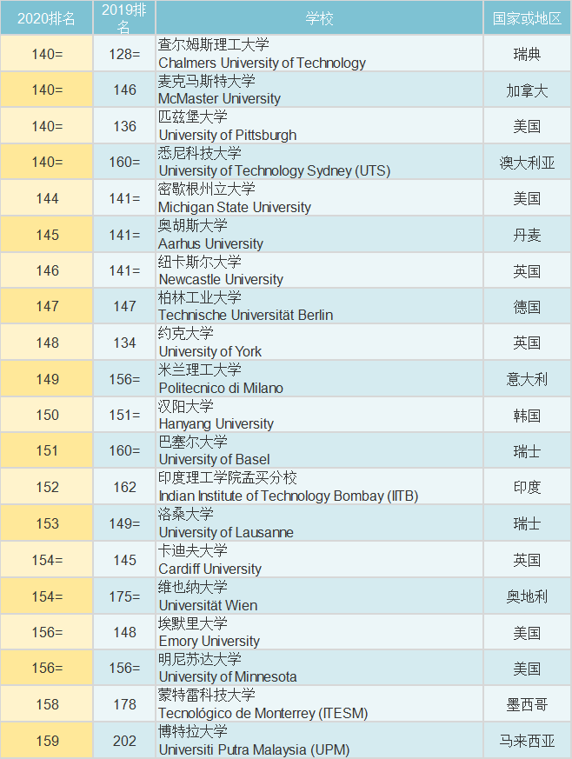The image size is (572, 759).
Task: Click 2019 rank 162 cell
Action: coord(124,487)
